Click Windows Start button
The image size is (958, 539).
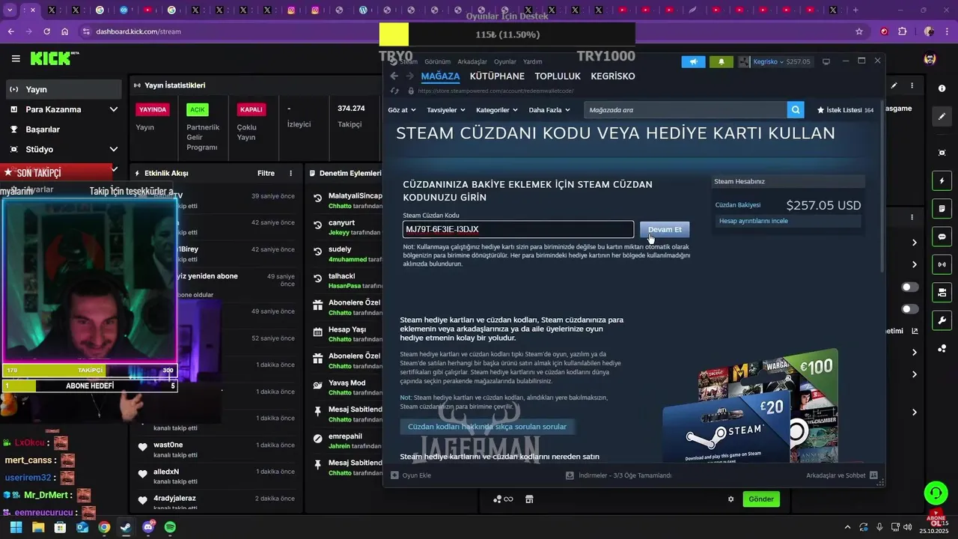[16, 527]
